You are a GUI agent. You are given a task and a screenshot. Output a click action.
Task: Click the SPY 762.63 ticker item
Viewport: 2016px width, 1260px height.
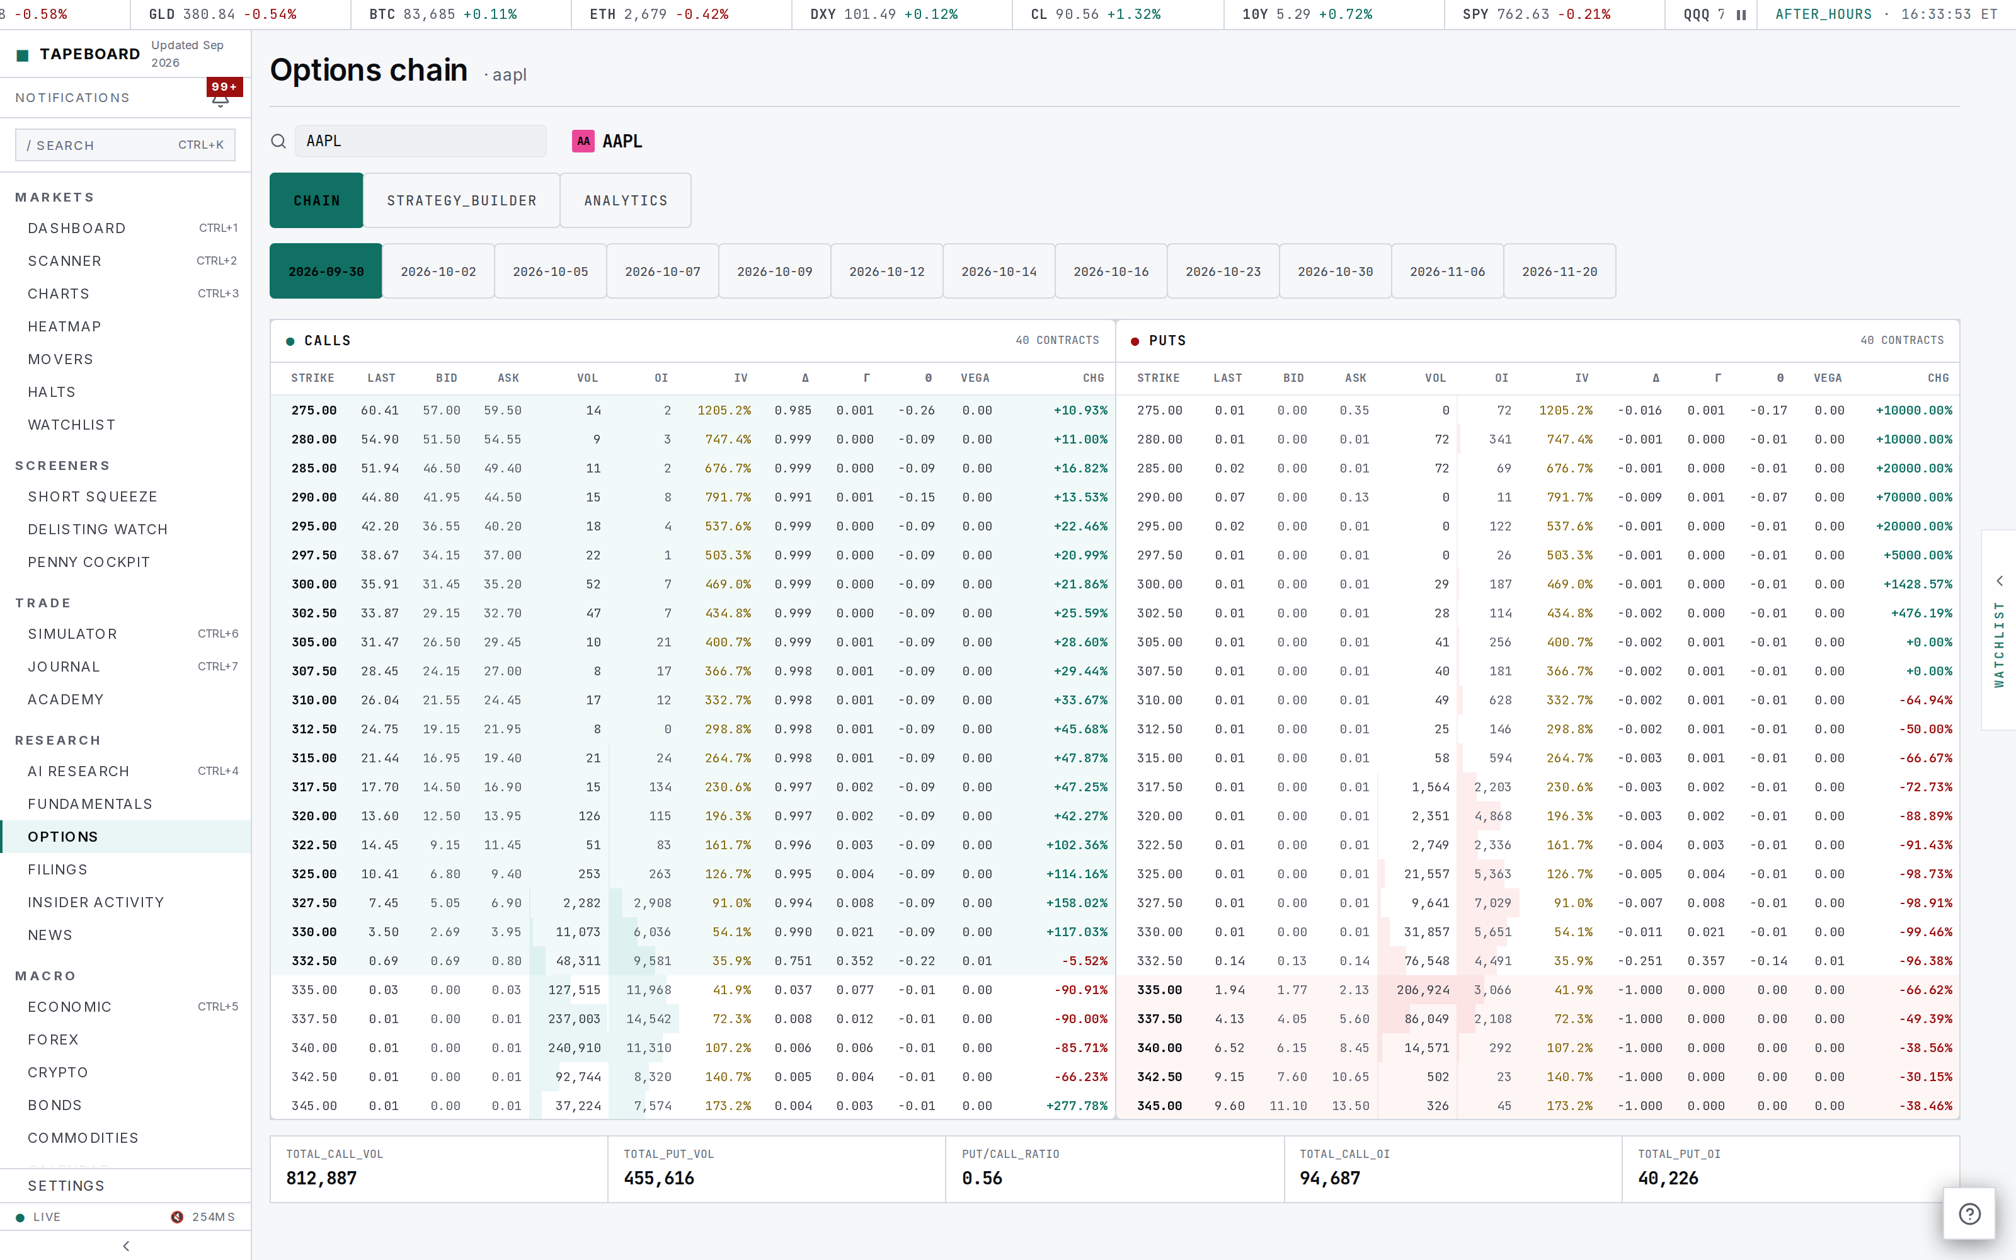(x=1536, y=14)
